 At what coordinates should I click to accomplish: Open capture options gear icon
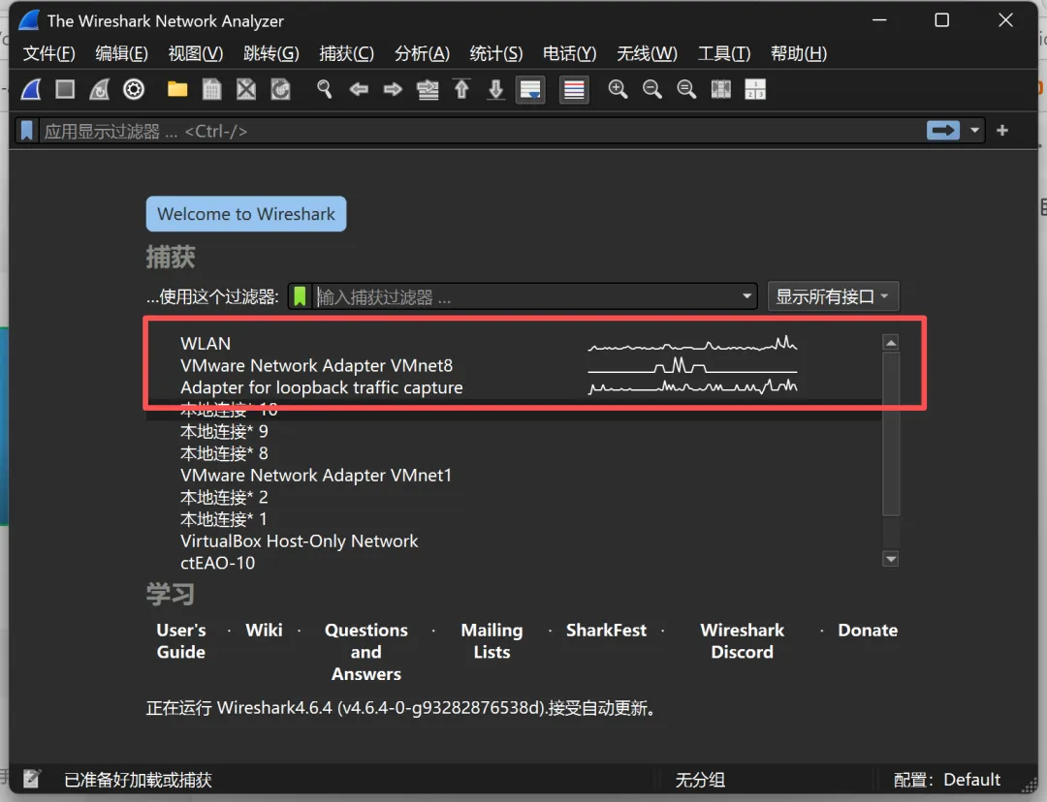point(134,89)
